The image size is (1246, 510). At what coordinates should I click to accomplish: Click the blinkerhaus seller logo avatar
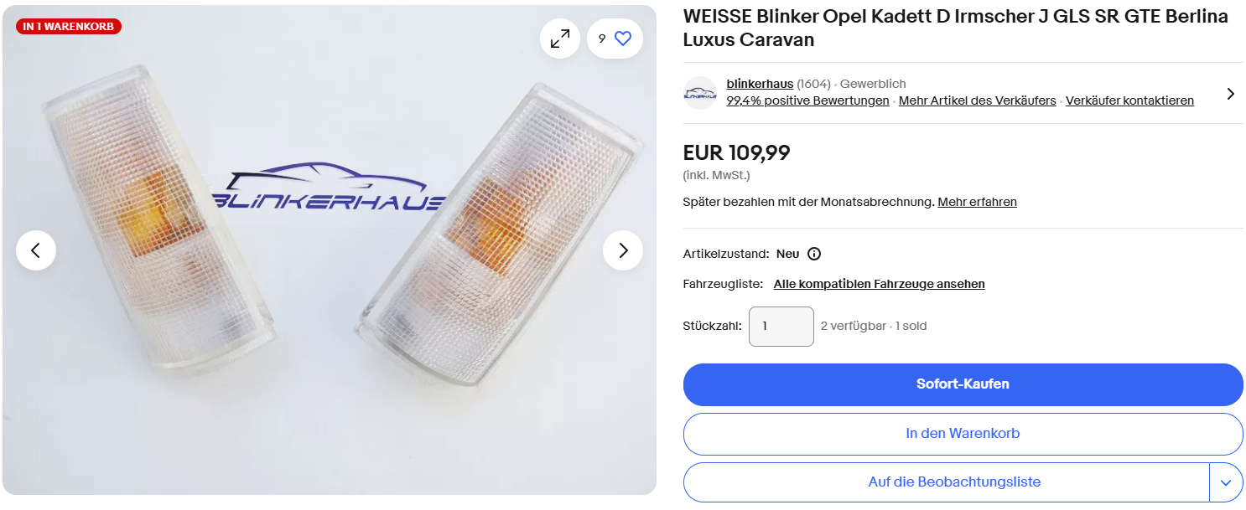(700, 93)
